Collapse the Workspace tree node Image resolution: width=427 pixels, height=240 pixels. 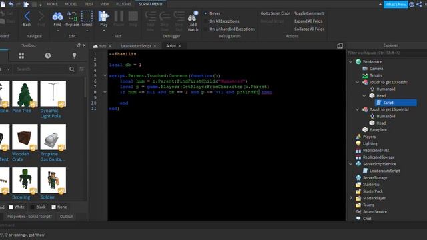click(351, 62)
